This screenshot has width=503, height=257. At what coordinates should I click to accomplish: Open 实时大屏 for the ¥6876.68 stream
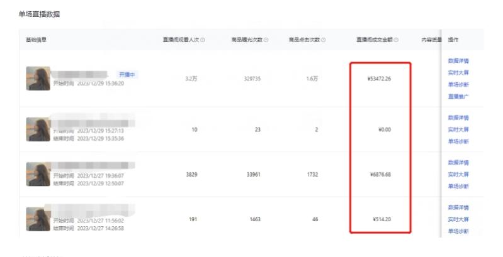(458, 175)
